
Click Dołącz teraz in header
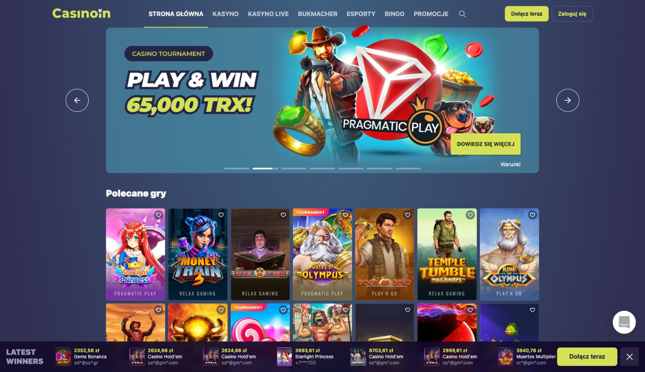tap(526, 14)
